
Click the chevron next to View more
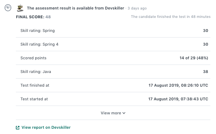pos(124,113)
